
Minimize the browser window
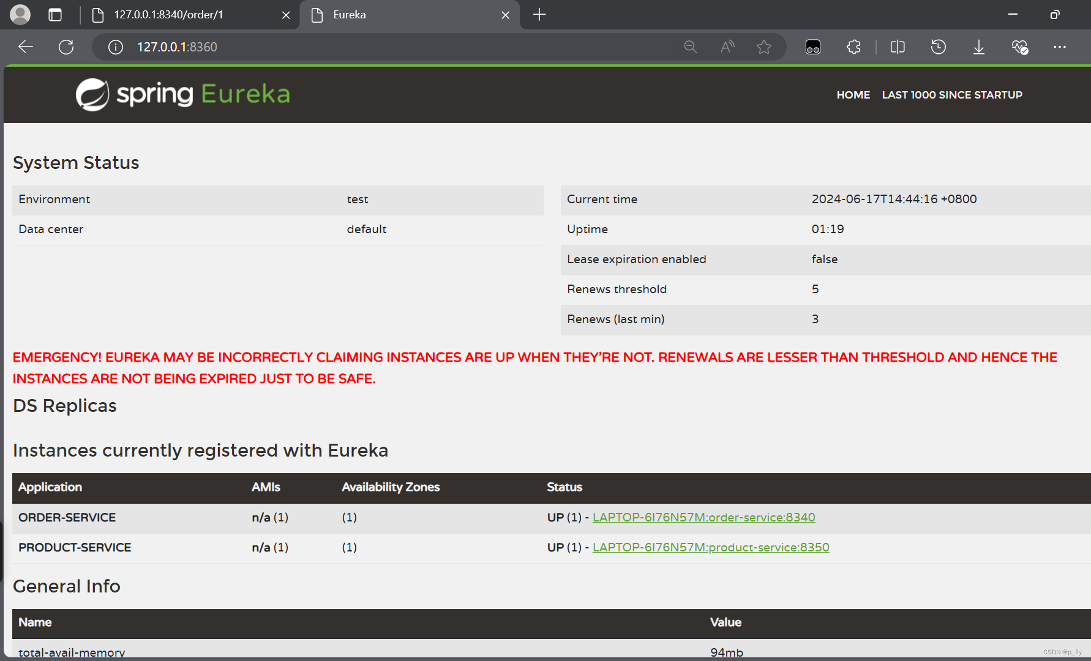tap(1013, 15)
